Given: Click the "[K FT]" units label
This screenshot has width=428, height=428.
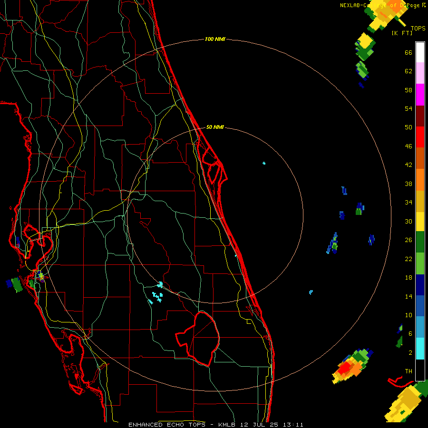Looking at the screenshot, I should tap(402, 33).
